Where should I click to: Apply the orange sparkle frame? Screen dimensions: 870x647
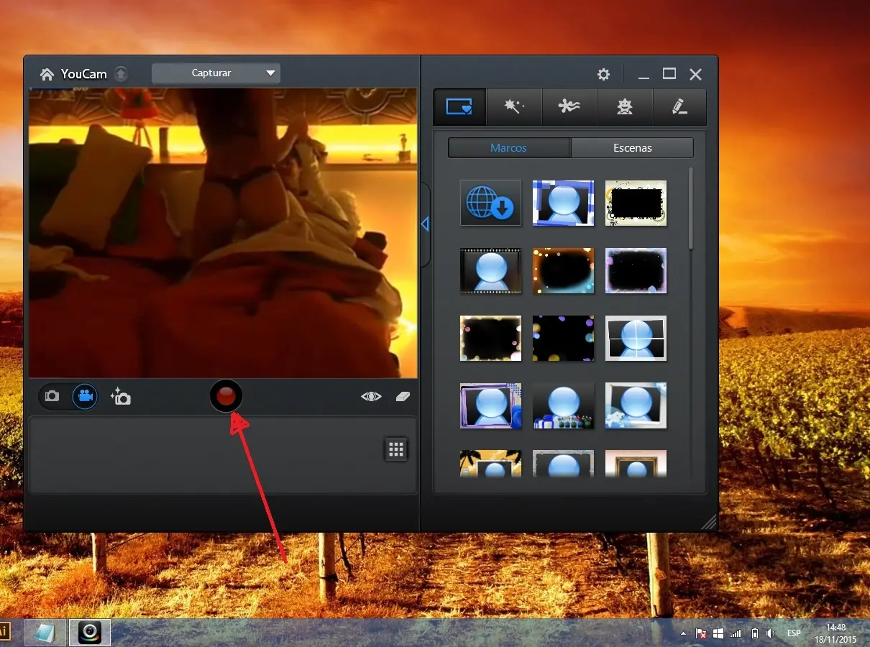[x=563, y=270]
